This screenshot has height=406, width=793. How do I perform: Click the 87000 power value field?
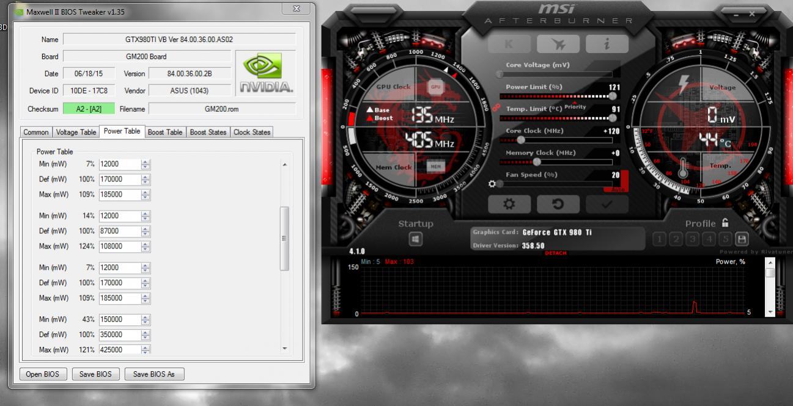coord(120,231)
